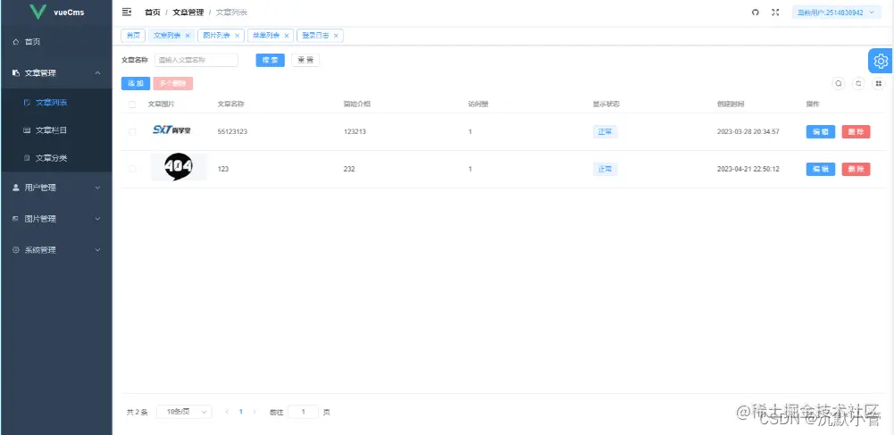
Task: Close the 菜单列表 tab
Action: 286,36
